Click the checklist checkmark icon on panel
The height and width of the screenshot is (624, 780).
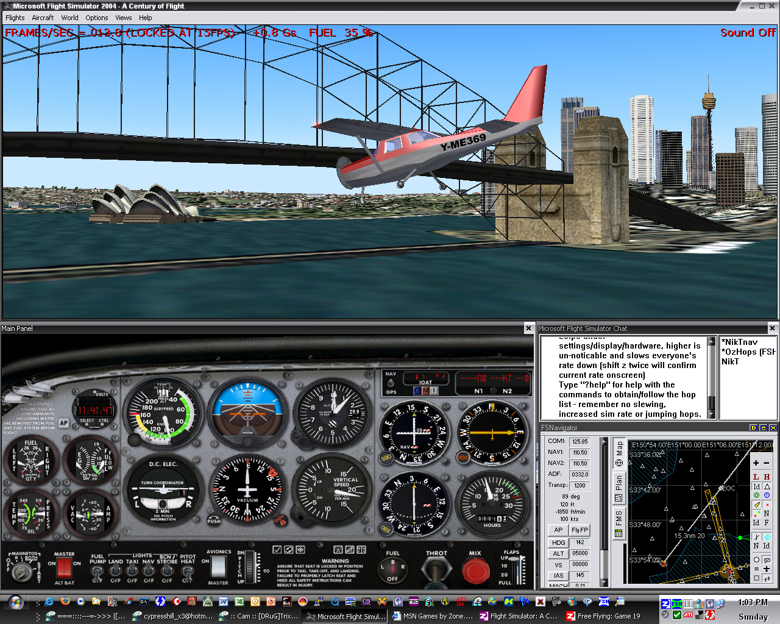coord(277,550)
